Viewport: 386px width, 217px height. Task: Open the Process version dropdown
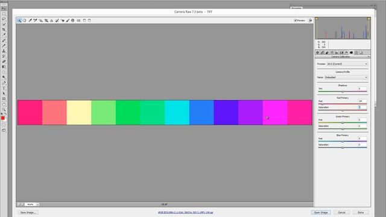[x=347, y=64]
